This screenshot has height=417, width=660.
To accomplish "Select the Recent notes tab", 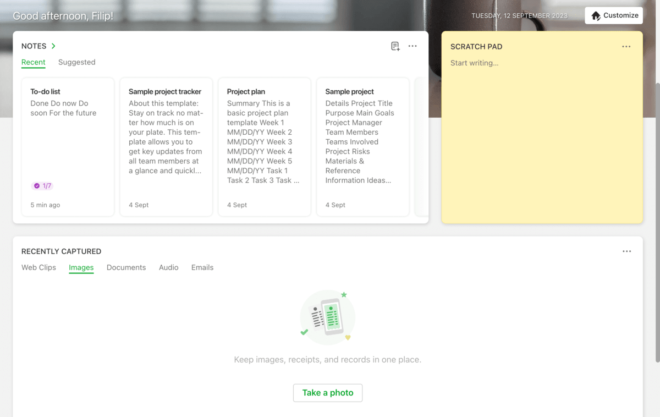I will tap(33, 62).
